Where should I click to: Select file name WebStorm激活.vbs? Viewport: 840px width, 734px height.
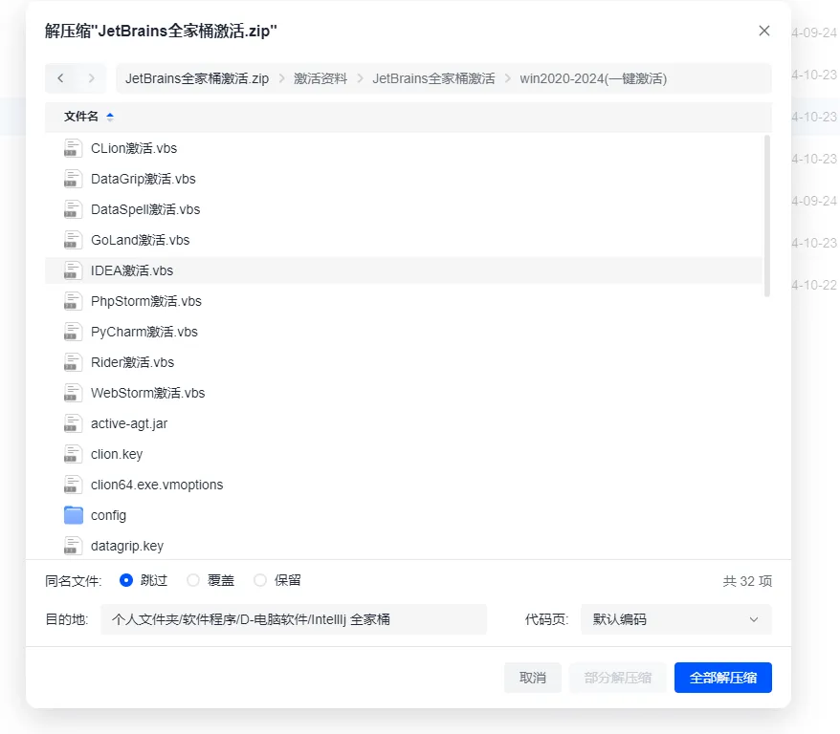coord(148,393)
